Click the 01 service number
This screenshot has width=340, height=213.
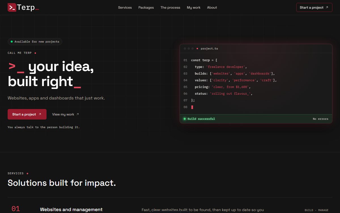tap(16, 209)
